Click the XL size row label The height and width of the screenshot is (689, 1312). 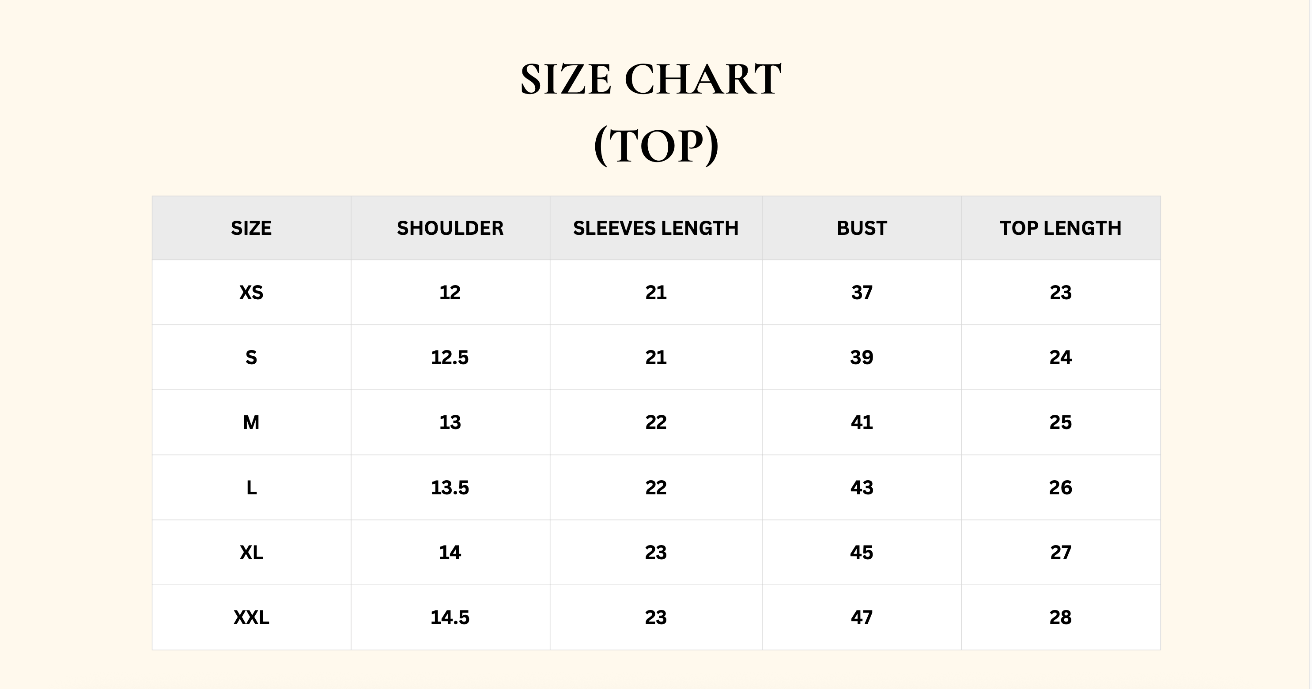point(251,553)
